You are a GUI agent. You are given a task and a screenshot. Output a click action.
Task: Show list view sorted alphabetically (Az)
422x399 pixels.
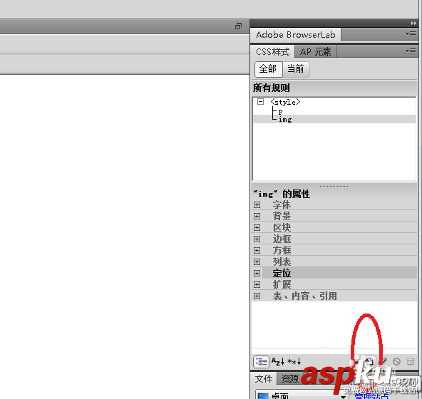278,361
